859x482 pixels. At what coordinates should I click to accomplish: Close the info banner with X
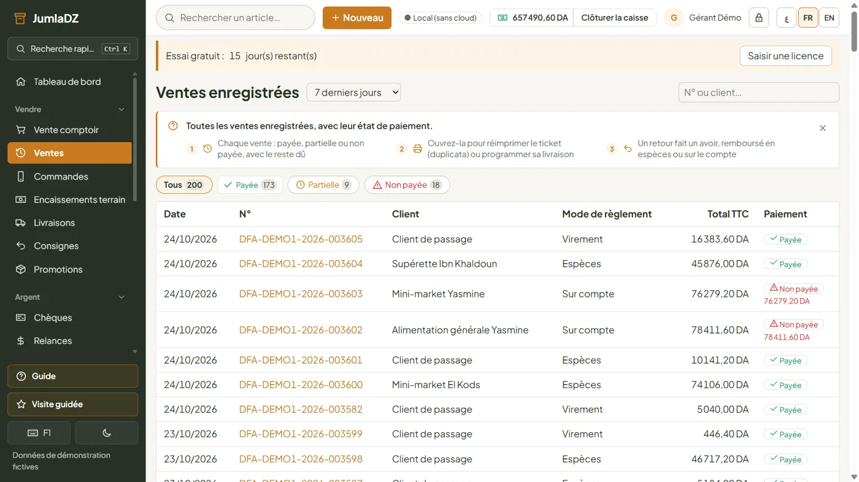click(x=823, y=128)
